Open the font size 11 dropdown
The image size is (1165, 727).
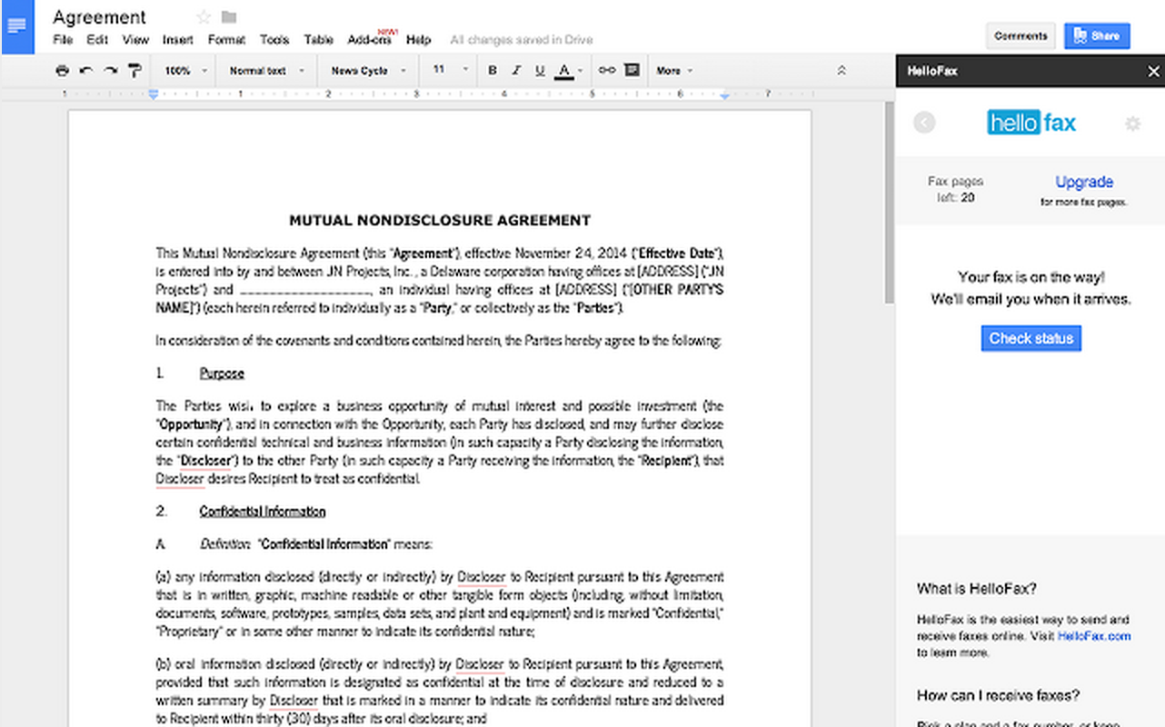pyautogui.click(x=450, y=70)
